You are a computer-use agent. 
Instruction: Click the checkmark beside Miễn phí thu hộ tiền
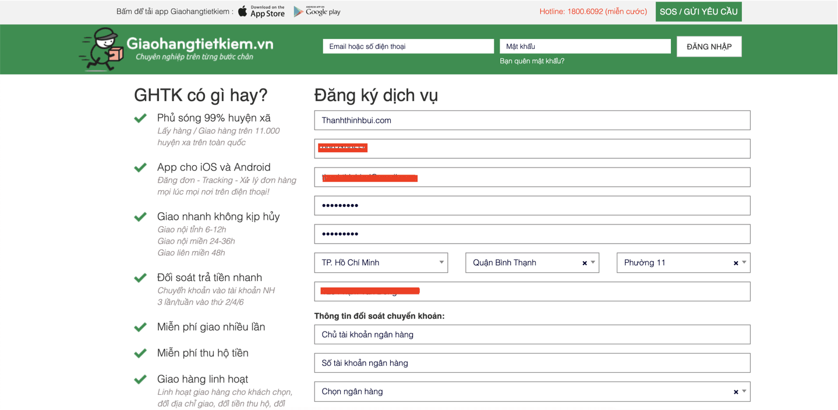pos(140,354)
